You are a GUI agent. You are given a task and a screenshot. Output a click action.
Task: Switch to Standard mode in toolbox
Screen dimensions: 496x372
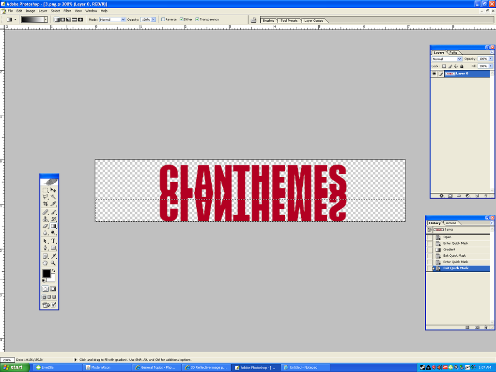pyautogui.click(x=45, y=289)
